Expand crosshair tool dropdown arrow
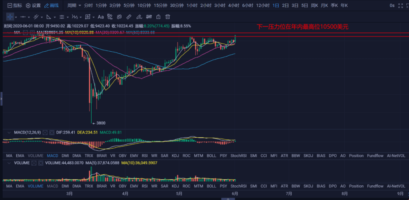 tap(16, 17)
